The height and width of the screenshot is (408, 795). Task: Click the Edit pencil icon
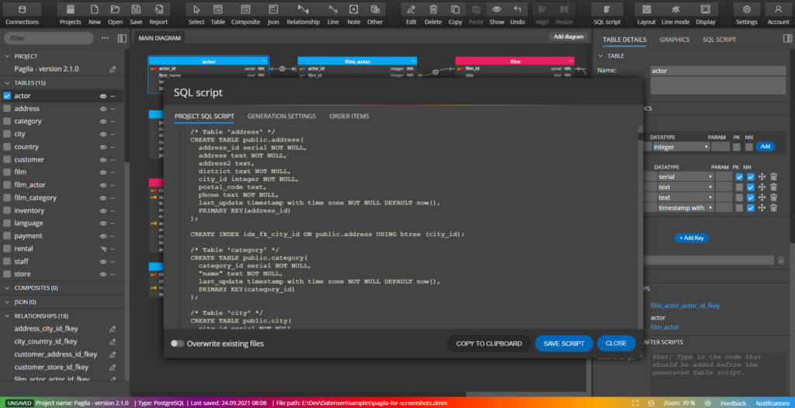(411, 14)
